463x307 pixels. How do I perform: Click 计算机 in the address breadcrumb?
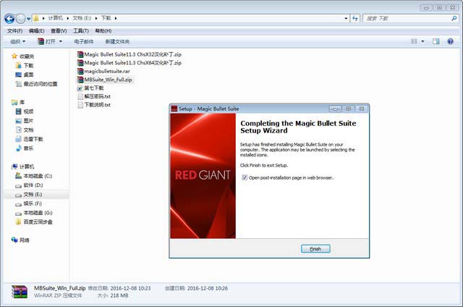tap(56, 18)
